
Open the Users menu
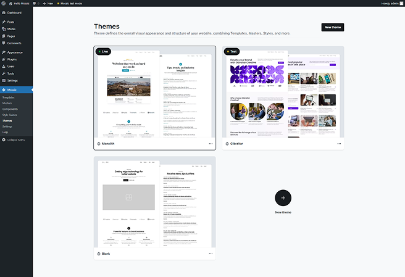click(16, 67)
